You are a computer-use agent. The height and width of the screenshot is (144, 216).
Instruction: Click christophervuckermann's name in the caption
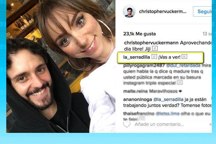[151, 43]
